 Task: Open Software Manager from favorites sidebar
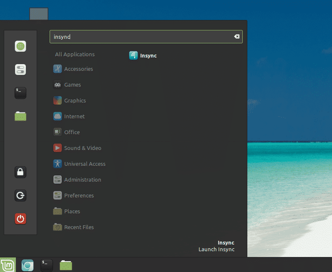[20, 46]
